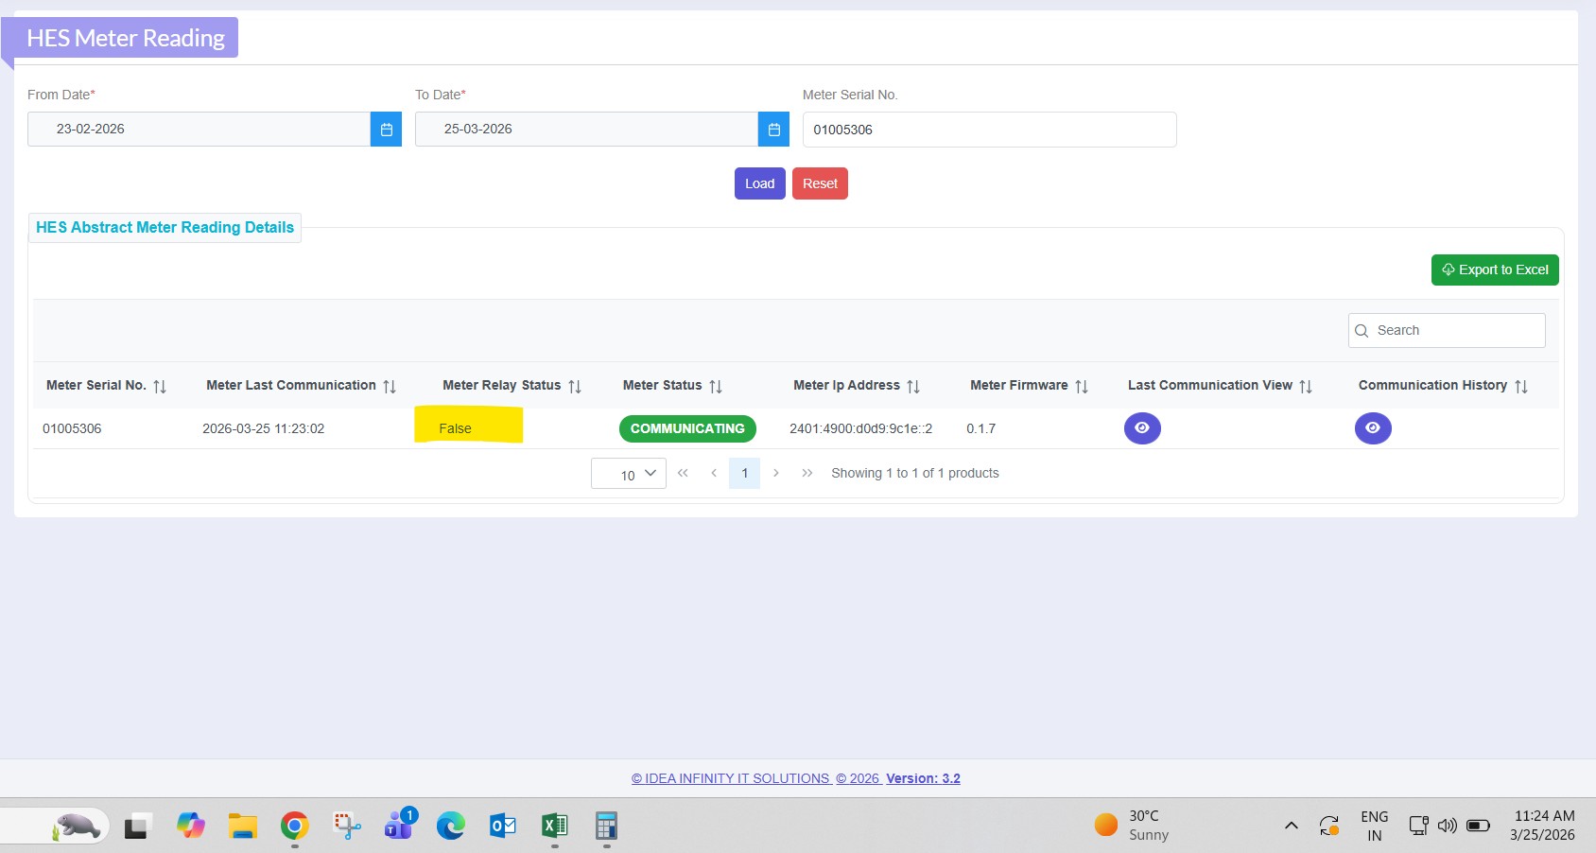Image resolution: width=1596 pixels, height=853 pixels.
Task: Click the Last Communication View eye icon
Action: 1141,428
